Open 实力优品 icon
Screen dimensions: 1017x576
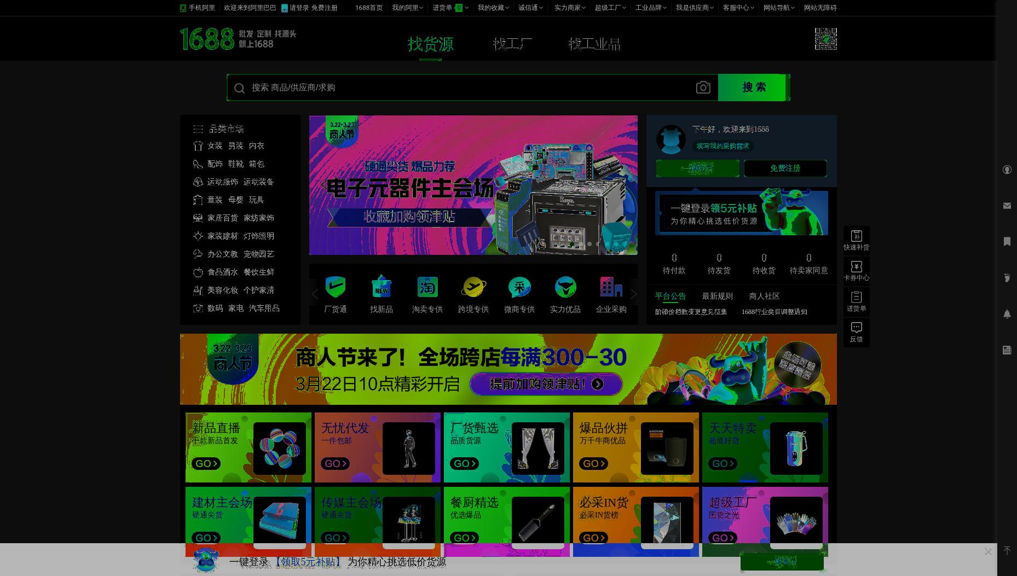(565, 287)
